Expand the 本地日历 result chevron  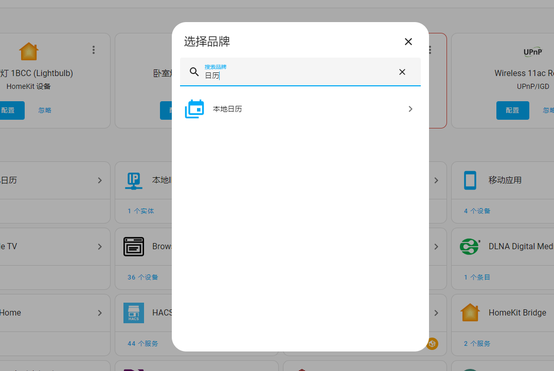point(410,109)
